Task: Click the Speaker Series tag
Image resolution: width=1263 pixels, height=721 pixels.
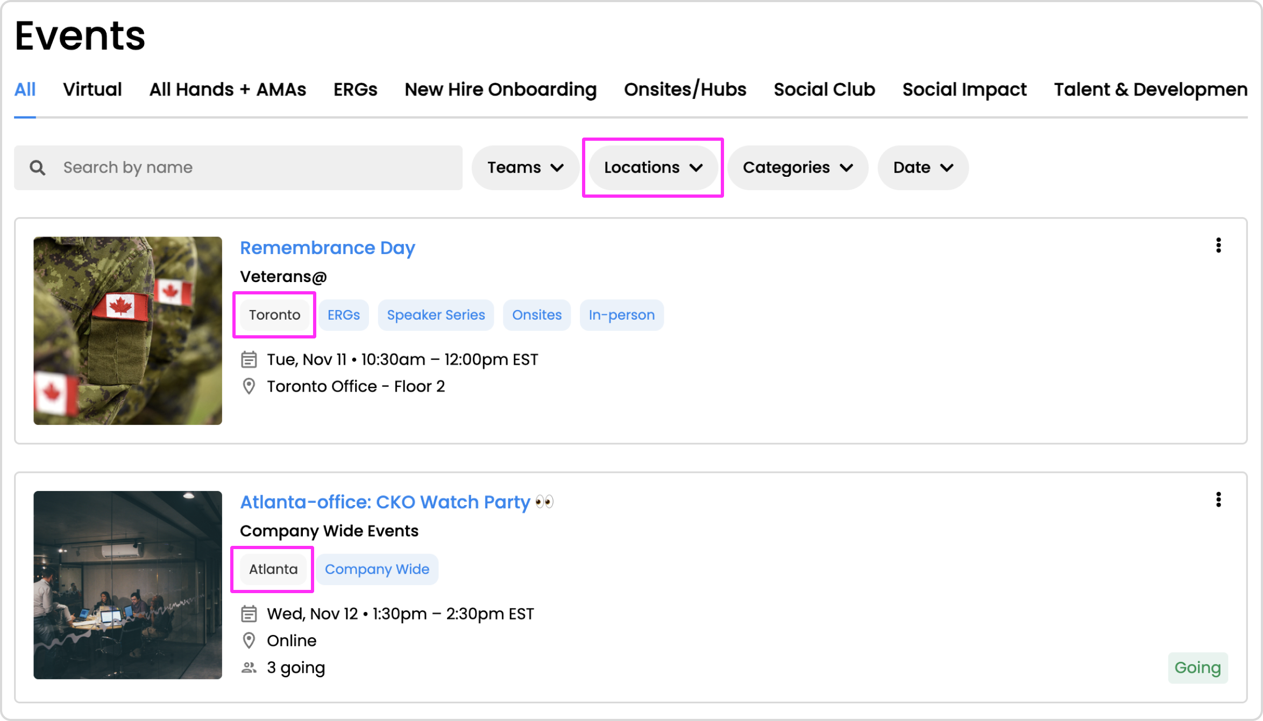Action: coord(436,315)
